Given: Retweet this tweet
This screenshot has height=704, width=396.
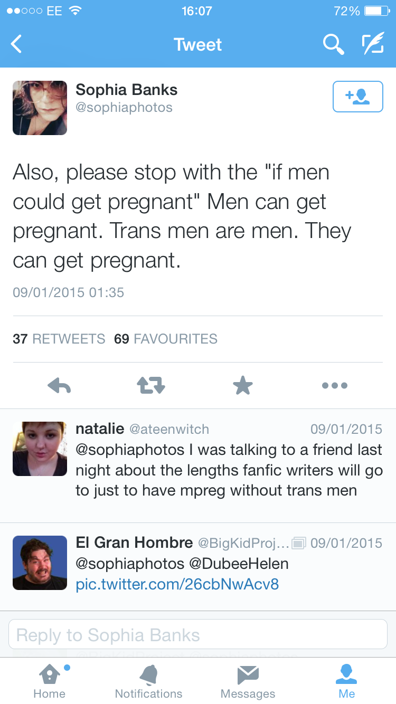Looking at the screenshot, I should click(x=151, y=386).
